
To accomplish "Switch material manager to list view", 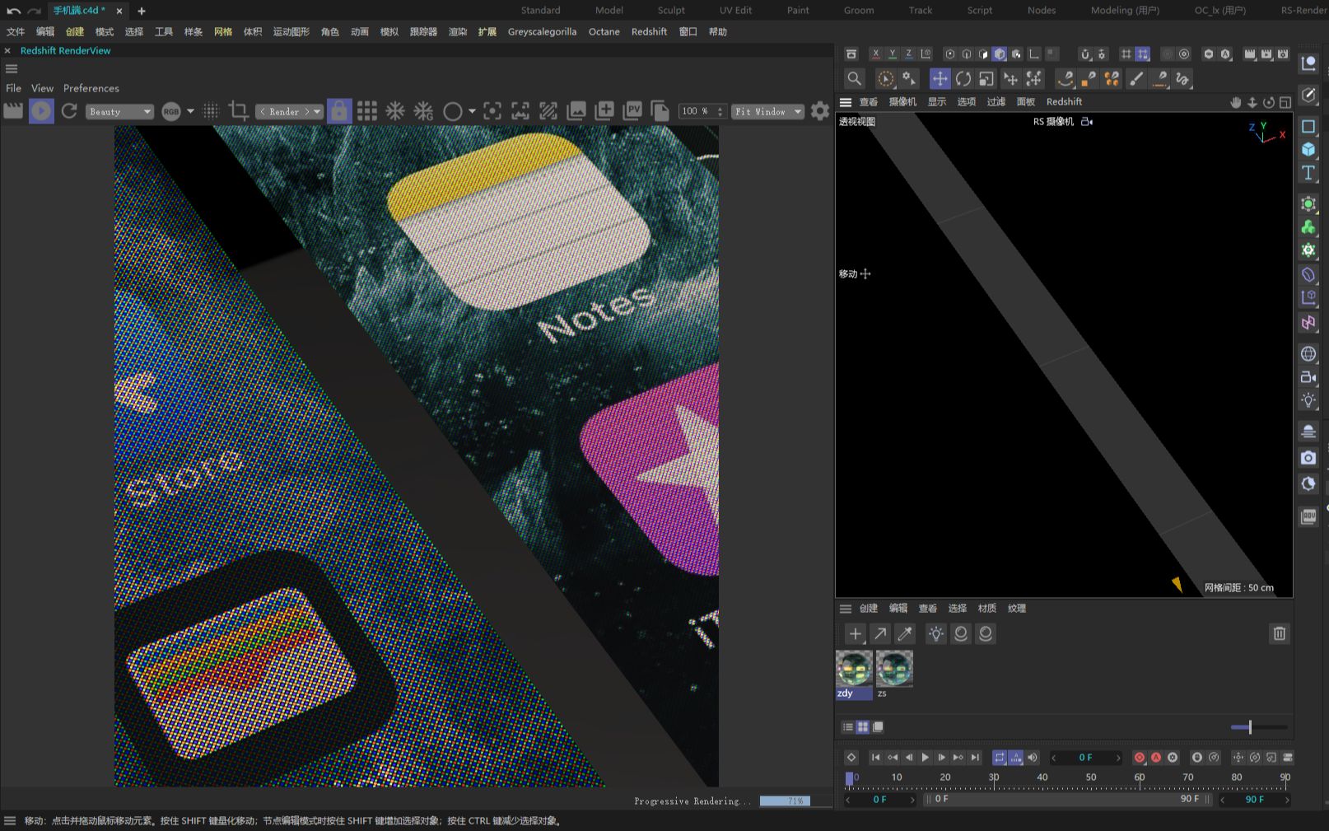I will click(x=847, y=726).
